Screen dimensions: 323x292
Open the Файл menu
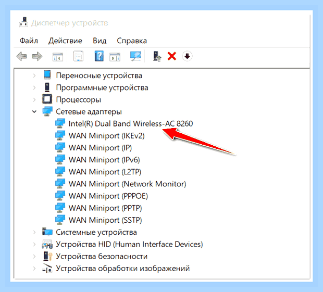pos(29,41)
